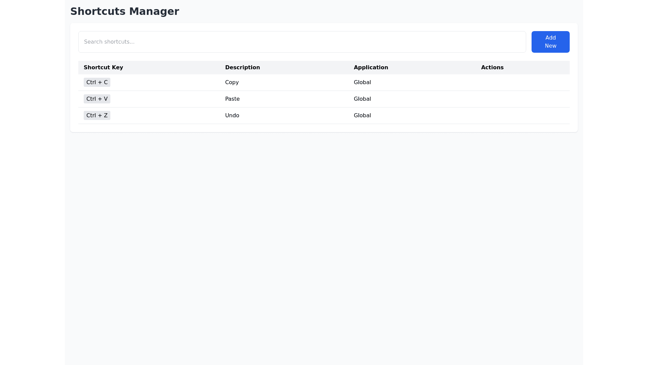Click the Search shortcuts input field
Screen dimensions: 648x365
pyautogui.click(x=302, y=42)
